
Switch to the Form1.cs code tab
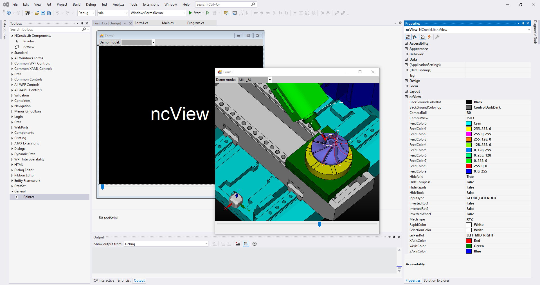141,23
